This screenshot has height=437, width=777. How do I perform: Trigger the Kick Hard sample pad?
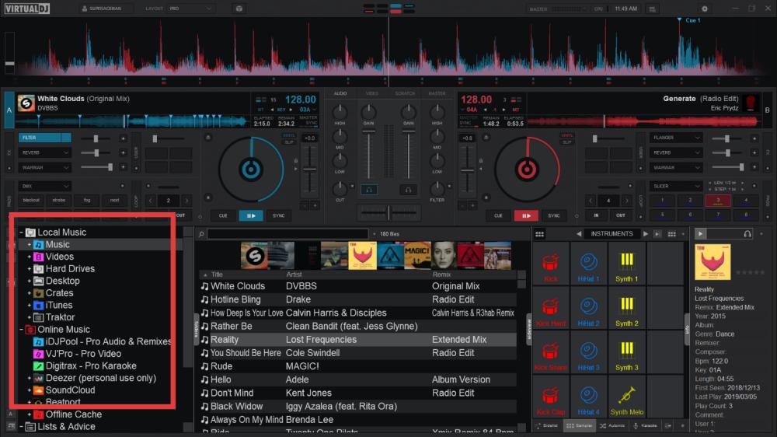tap(551, 309)
